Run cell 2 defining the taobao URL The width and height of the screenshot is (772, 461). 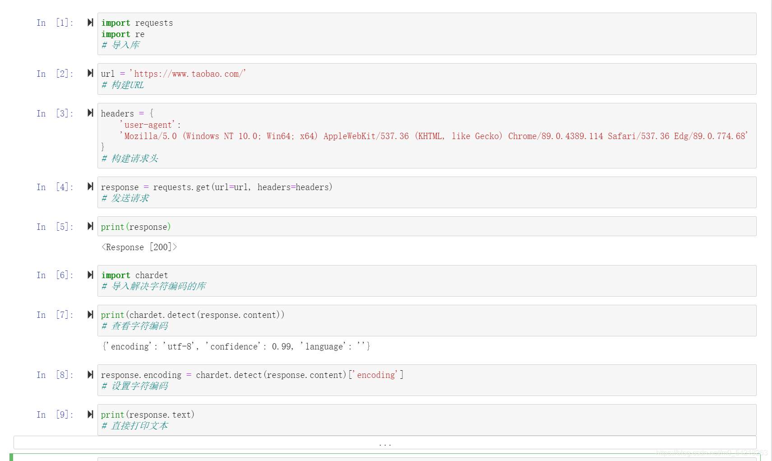(90, 73)
